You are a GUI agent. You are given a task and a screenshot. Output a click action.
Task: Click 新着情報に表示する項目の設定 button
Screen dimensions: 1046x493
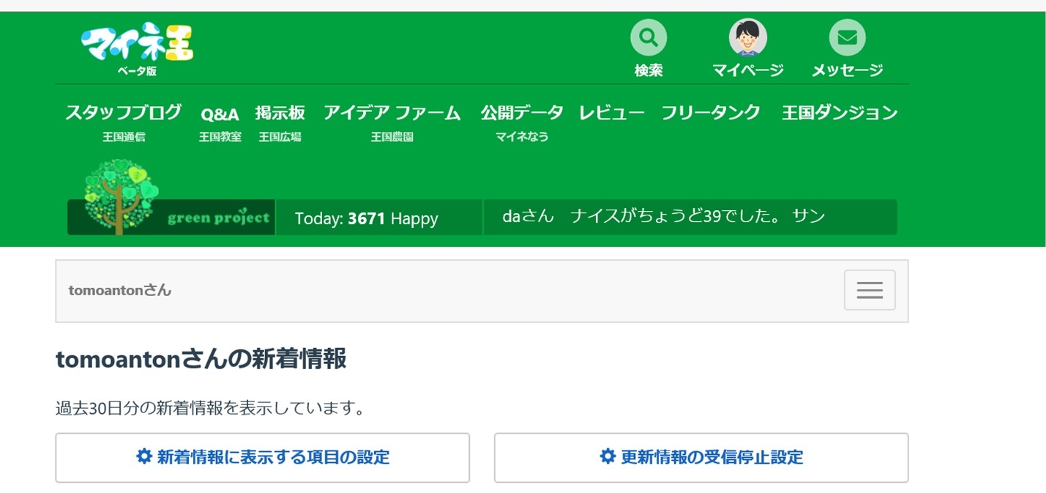pos(262,458)
